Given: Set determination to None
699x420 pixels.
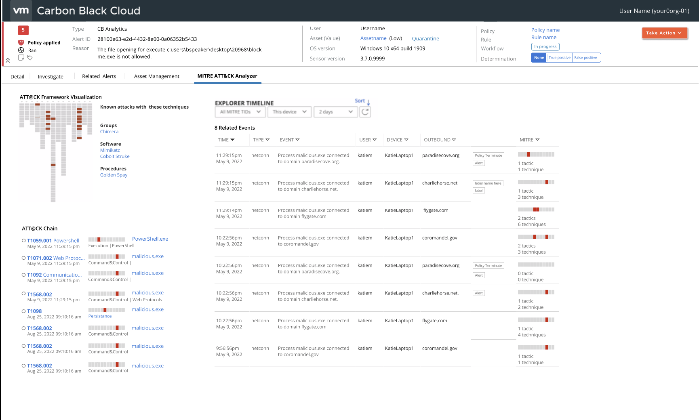Looking at the screenshot, I should pos(539,58).
